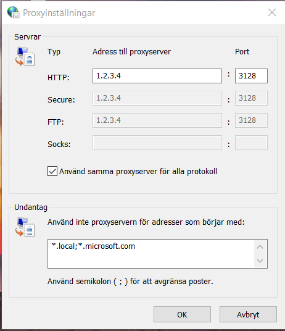Click the Secure port field
This screenshot has width=285, height=331.
(x=251, y=98)
